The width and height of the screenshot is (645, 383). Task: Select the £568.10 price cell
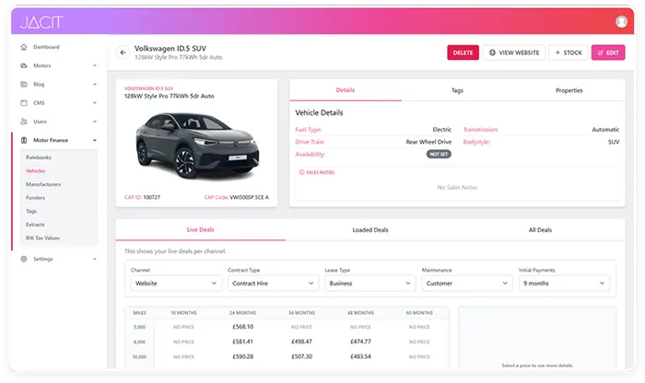click(x=242, y=327)
